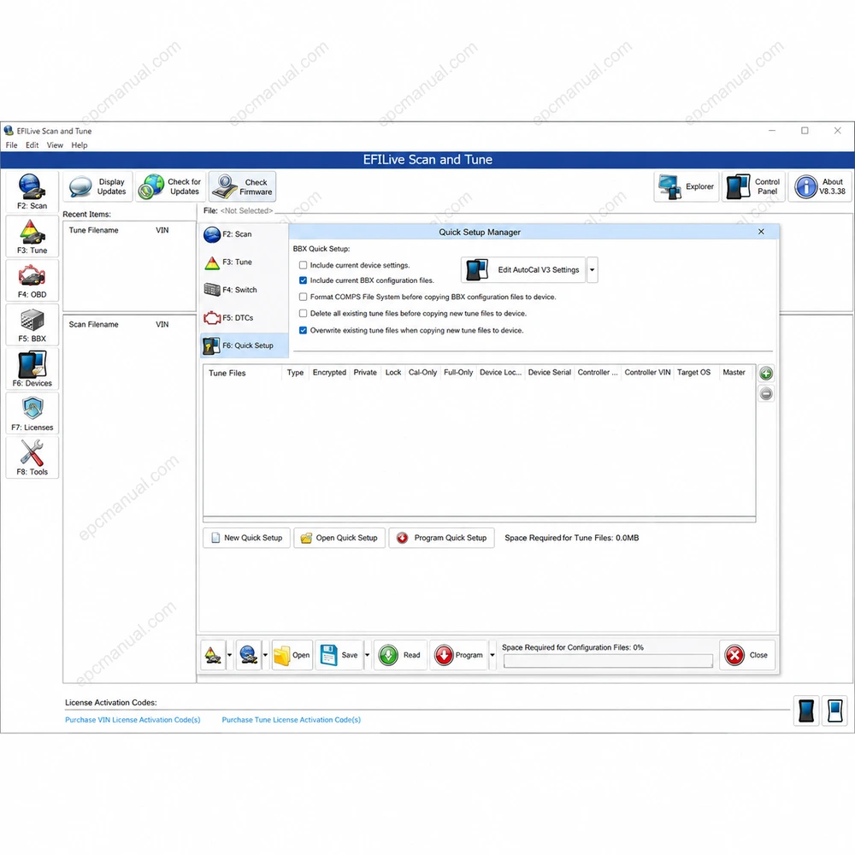Click Program Quick Setup button
This screenshot has width=855, height=855.
(x=442, y=538)
